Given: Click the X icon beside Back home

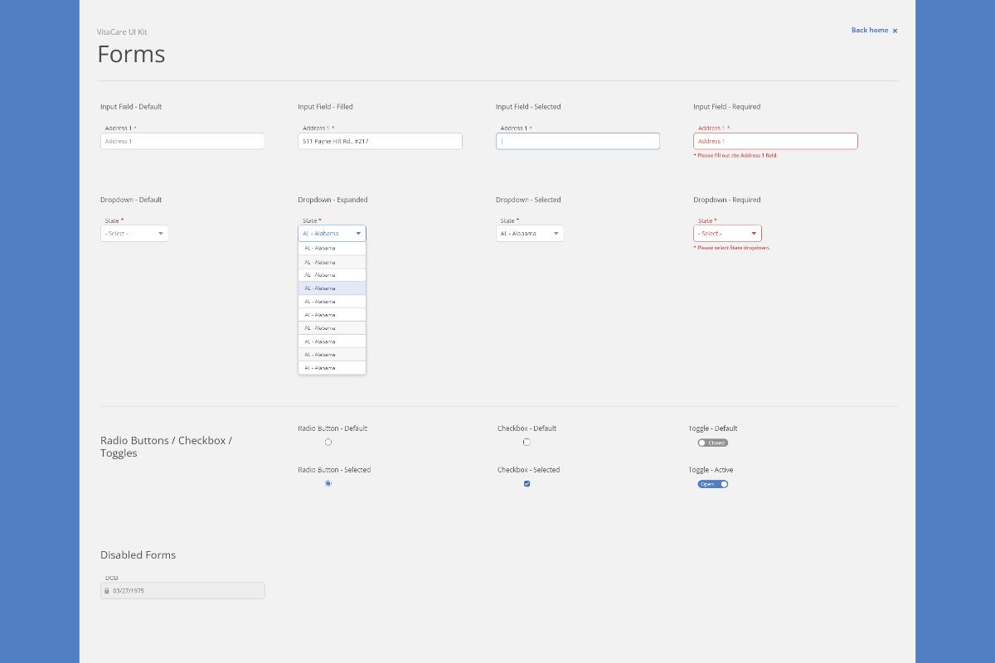Looking at the screenshot, I should coord(895,31).
